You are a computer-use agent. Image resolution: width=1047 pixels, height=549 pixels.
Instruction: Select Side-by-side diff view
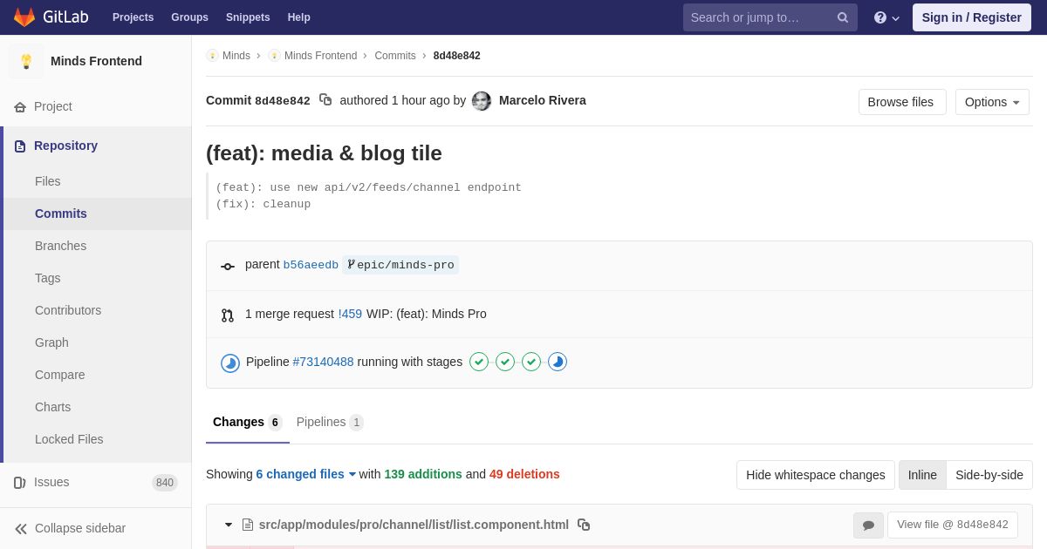[989, 475]
